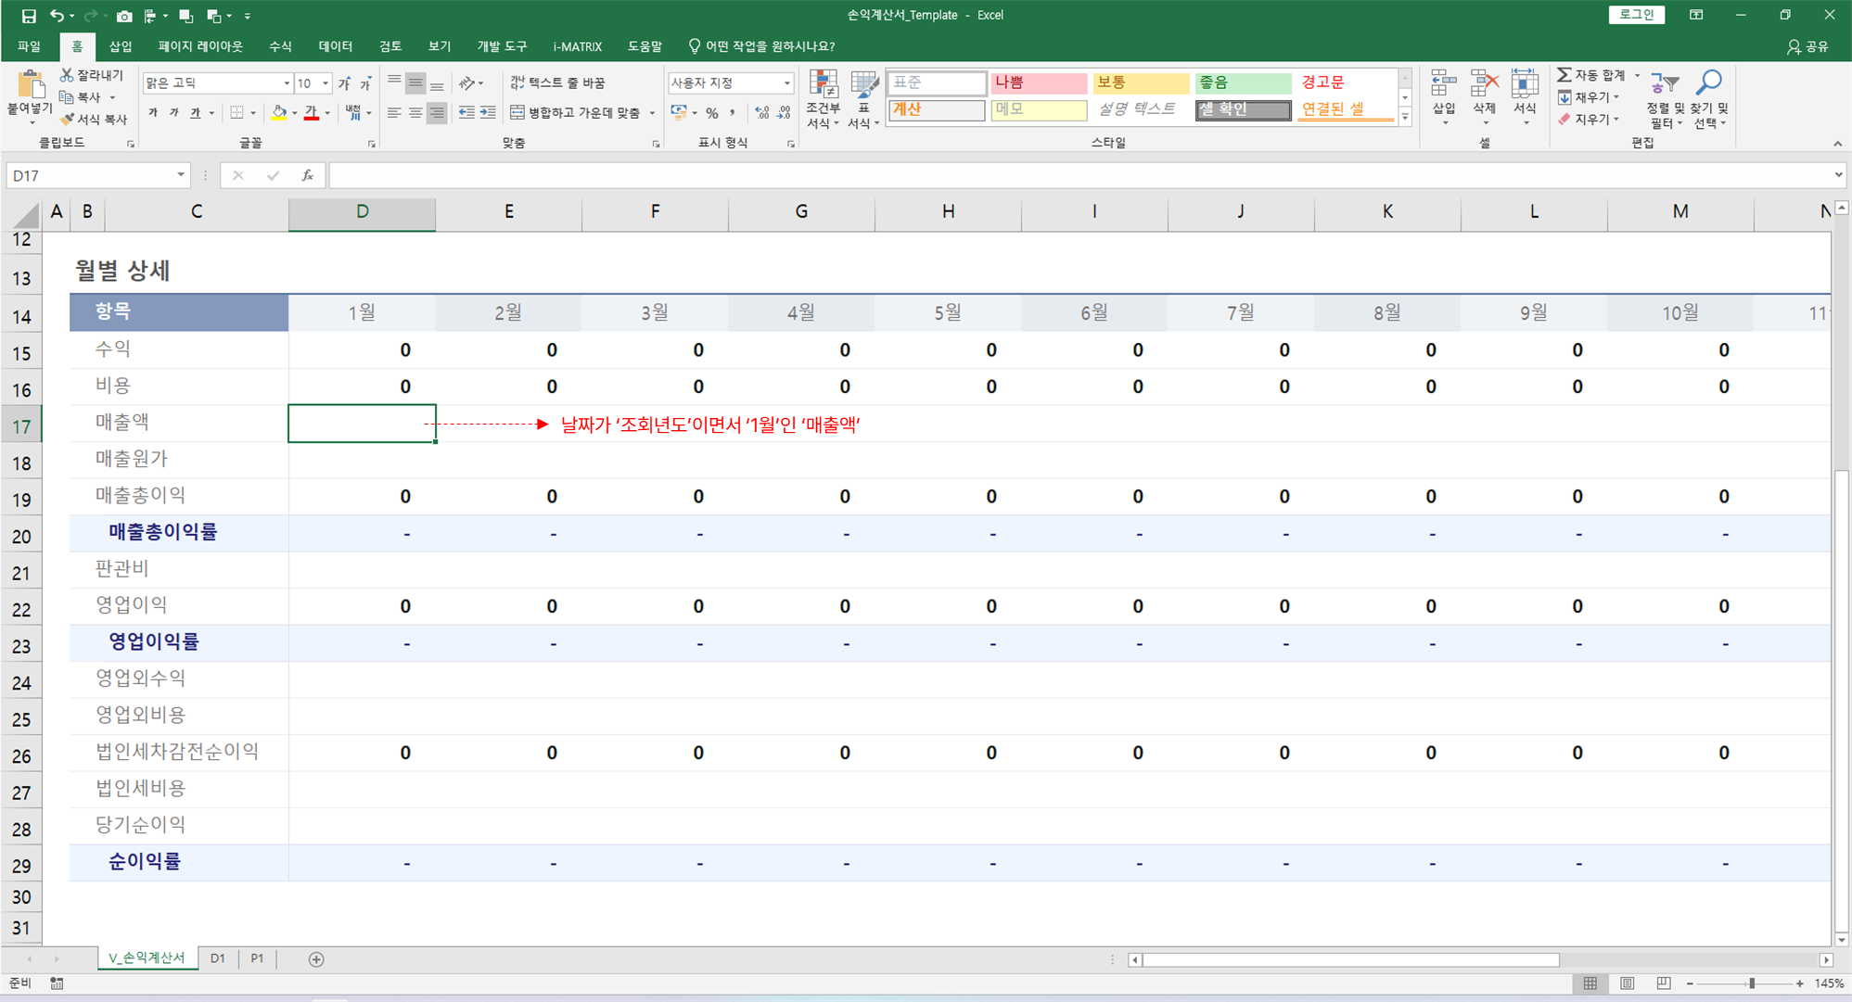Toggle right text alignment button
Viewport: 1852px width, 1002px height.
point(437,113)
